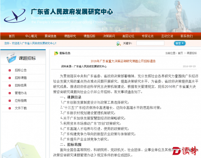Click the welcome text 您好,欢迎进入广东省人民政府发展研究中心
The width and height of the screenshot is (201, 158).
click(30, 43)
